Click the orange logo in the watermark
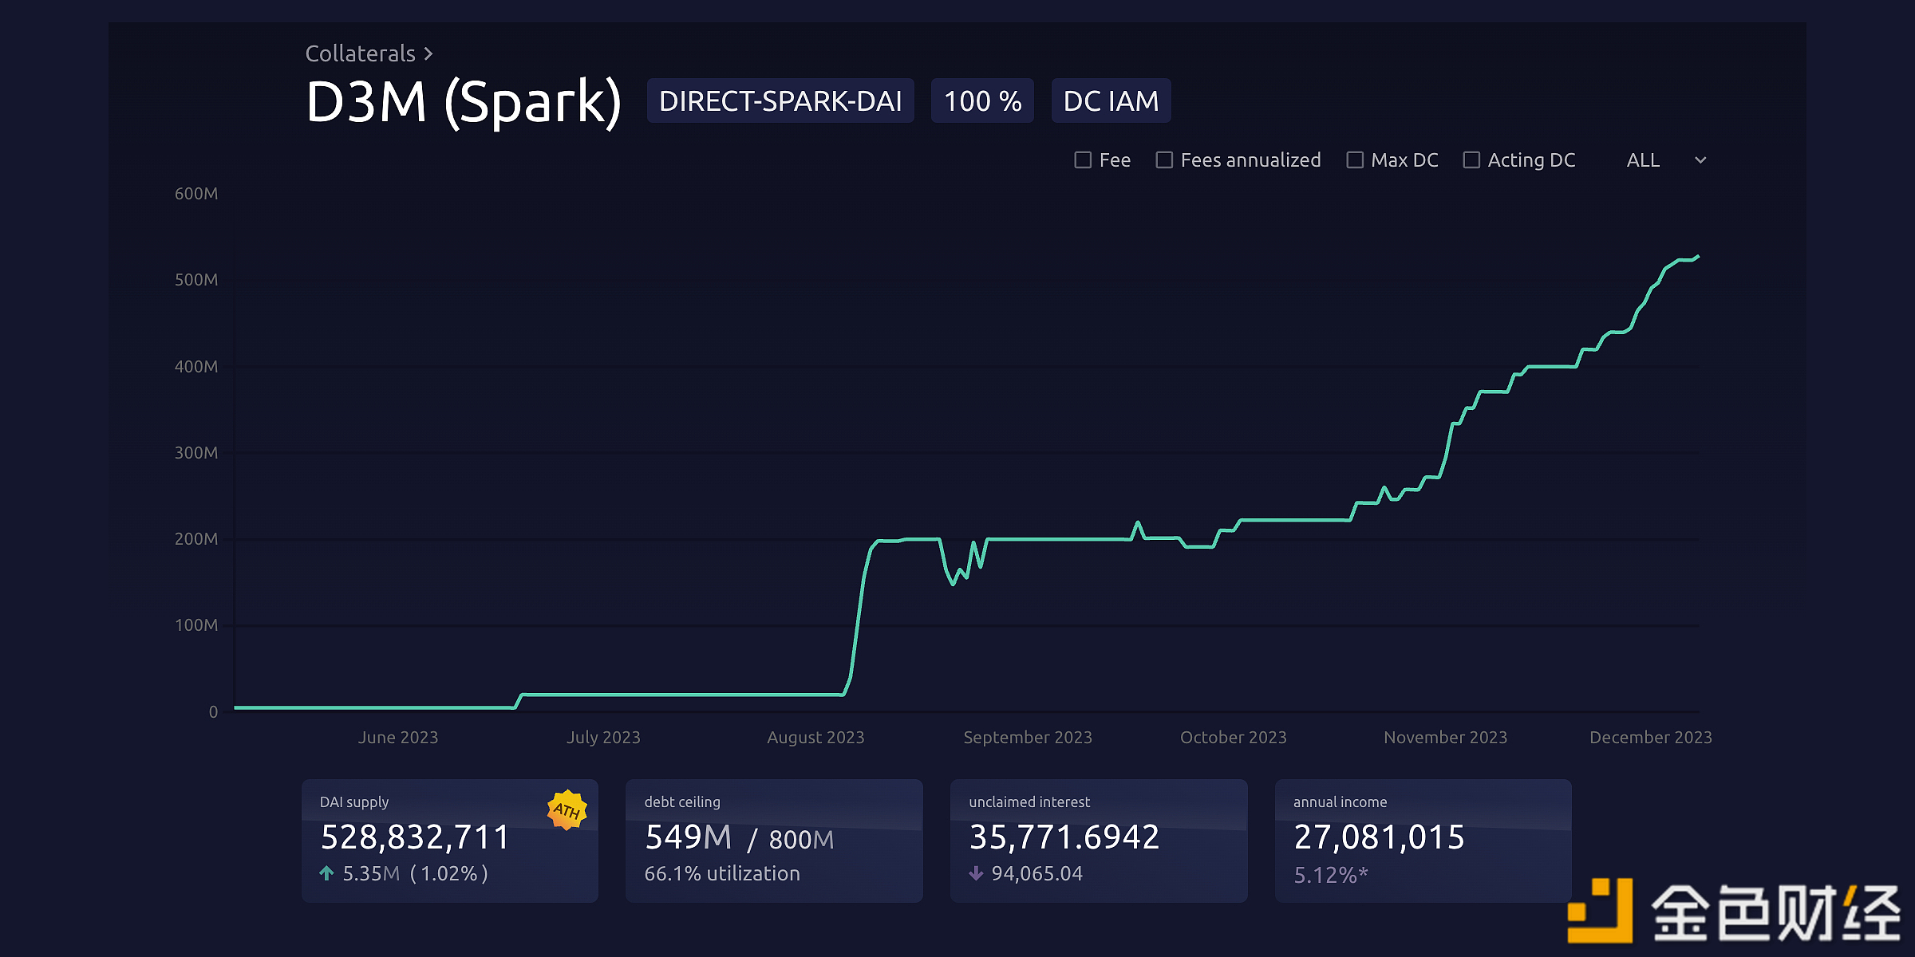The image size is (1915, 957). [x=1600, y=911]
